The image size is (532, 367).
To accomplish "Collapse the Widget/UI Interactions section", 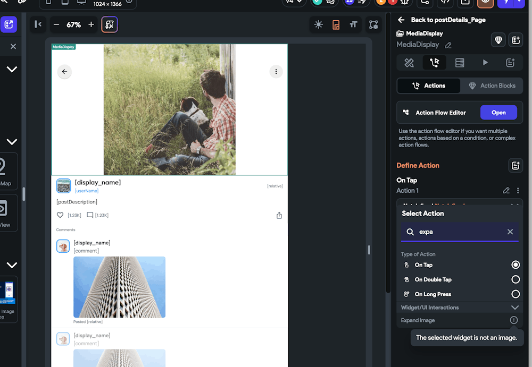I will pyautogui.click(x=514, y=308).
